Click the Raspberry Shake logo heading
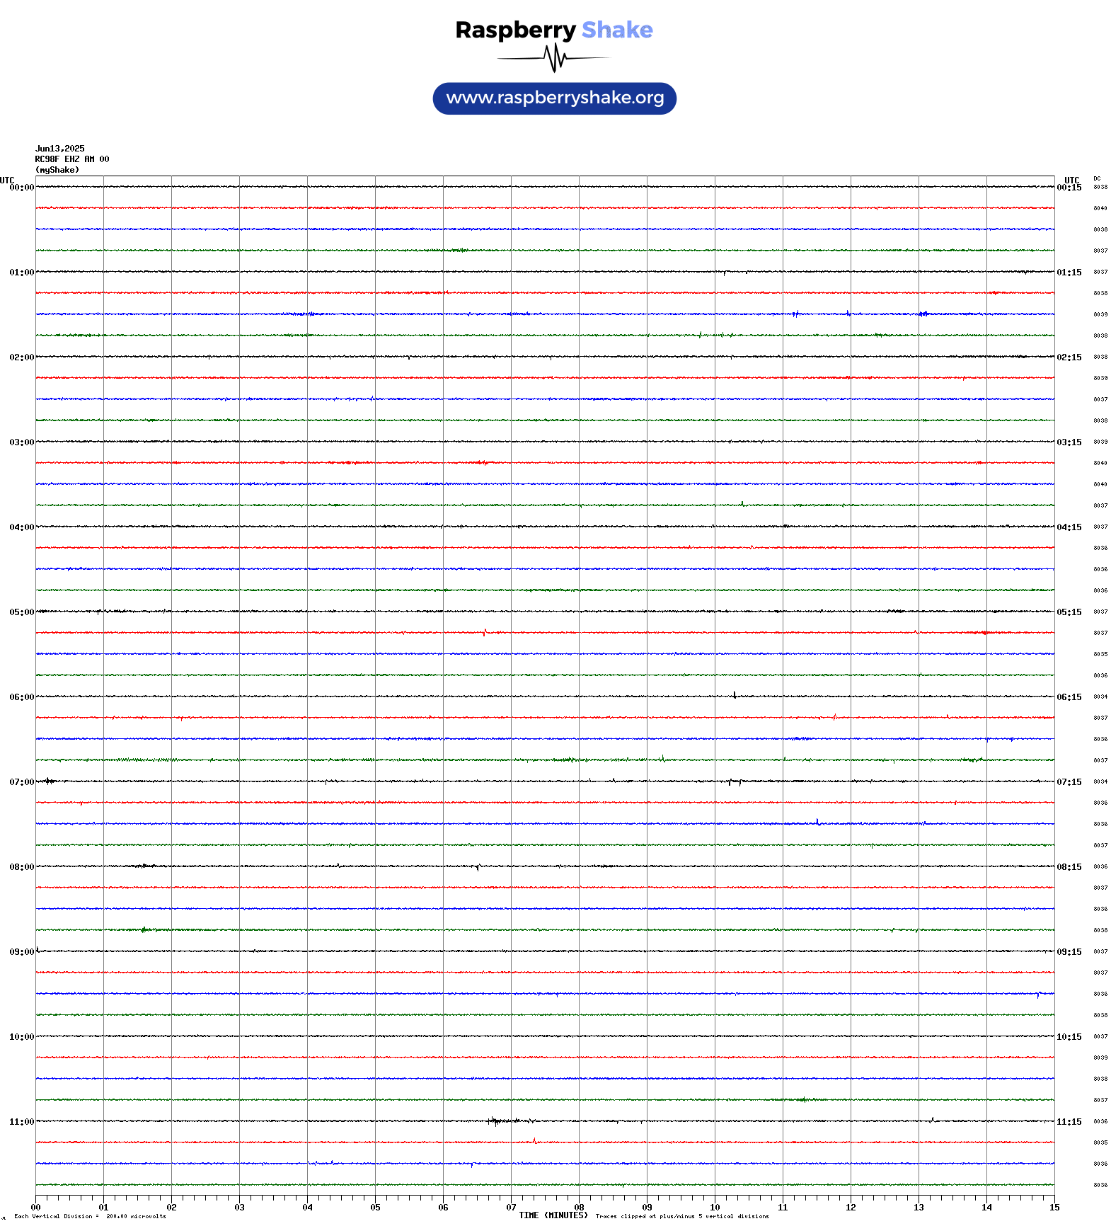Screen dimensions: 1111x1226 tap(554, 30)
